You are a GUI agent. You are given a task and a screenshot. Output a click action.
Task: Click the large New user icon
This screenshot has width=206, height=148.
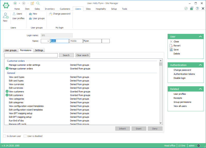point(5,15)
